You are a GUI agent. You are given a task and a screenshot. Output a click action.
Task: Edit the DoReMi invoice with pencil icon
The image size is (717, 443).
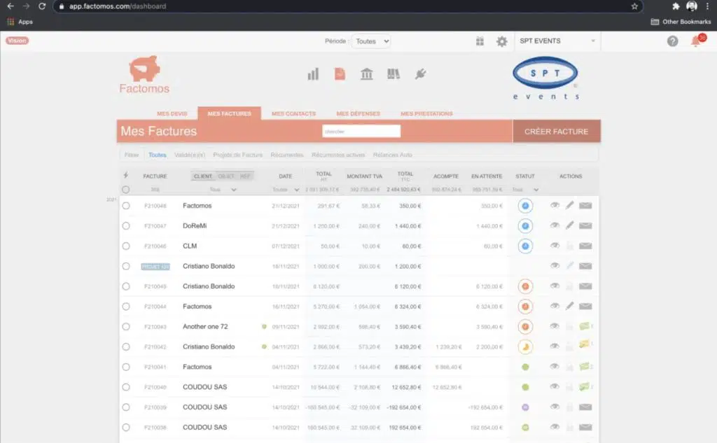coord(570,226)
